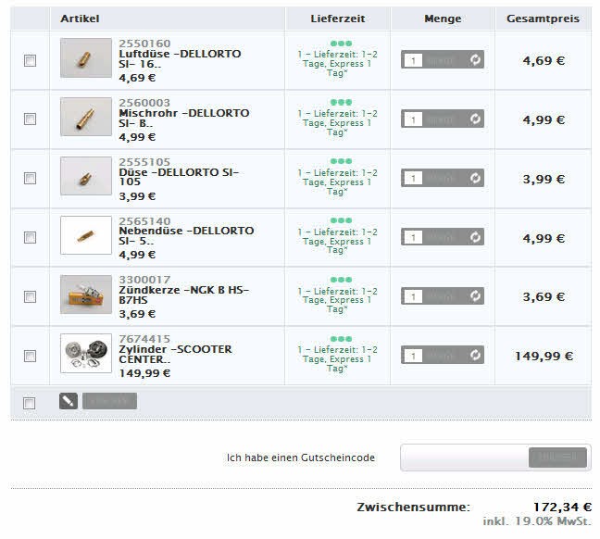The height and width of the screenshot is (539, 600).
Task: Update quantity icon for Mischrohr row
Action: 475,119
